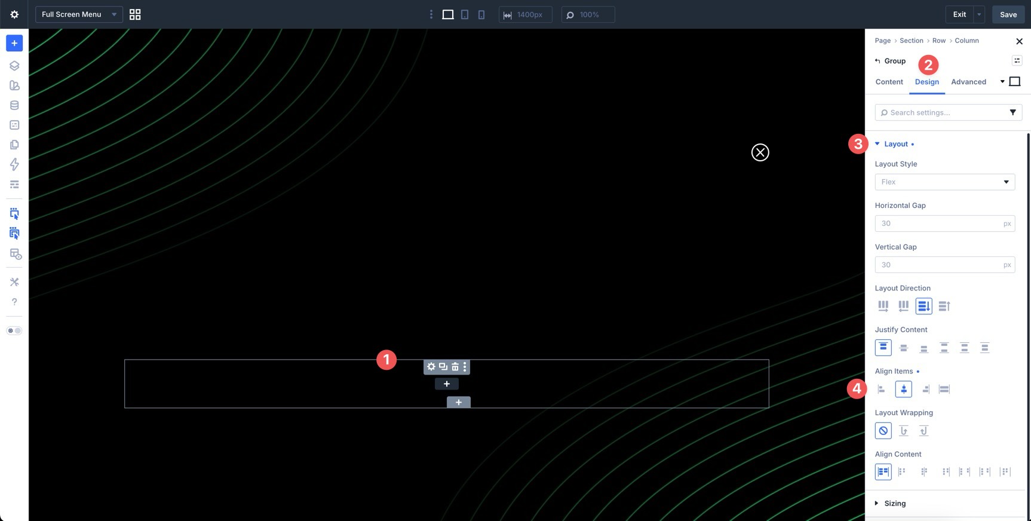The width and height of the screenshot is (1031, 521).
Task: Open the responsive options three-dot menu
Action: click(431, 14)
